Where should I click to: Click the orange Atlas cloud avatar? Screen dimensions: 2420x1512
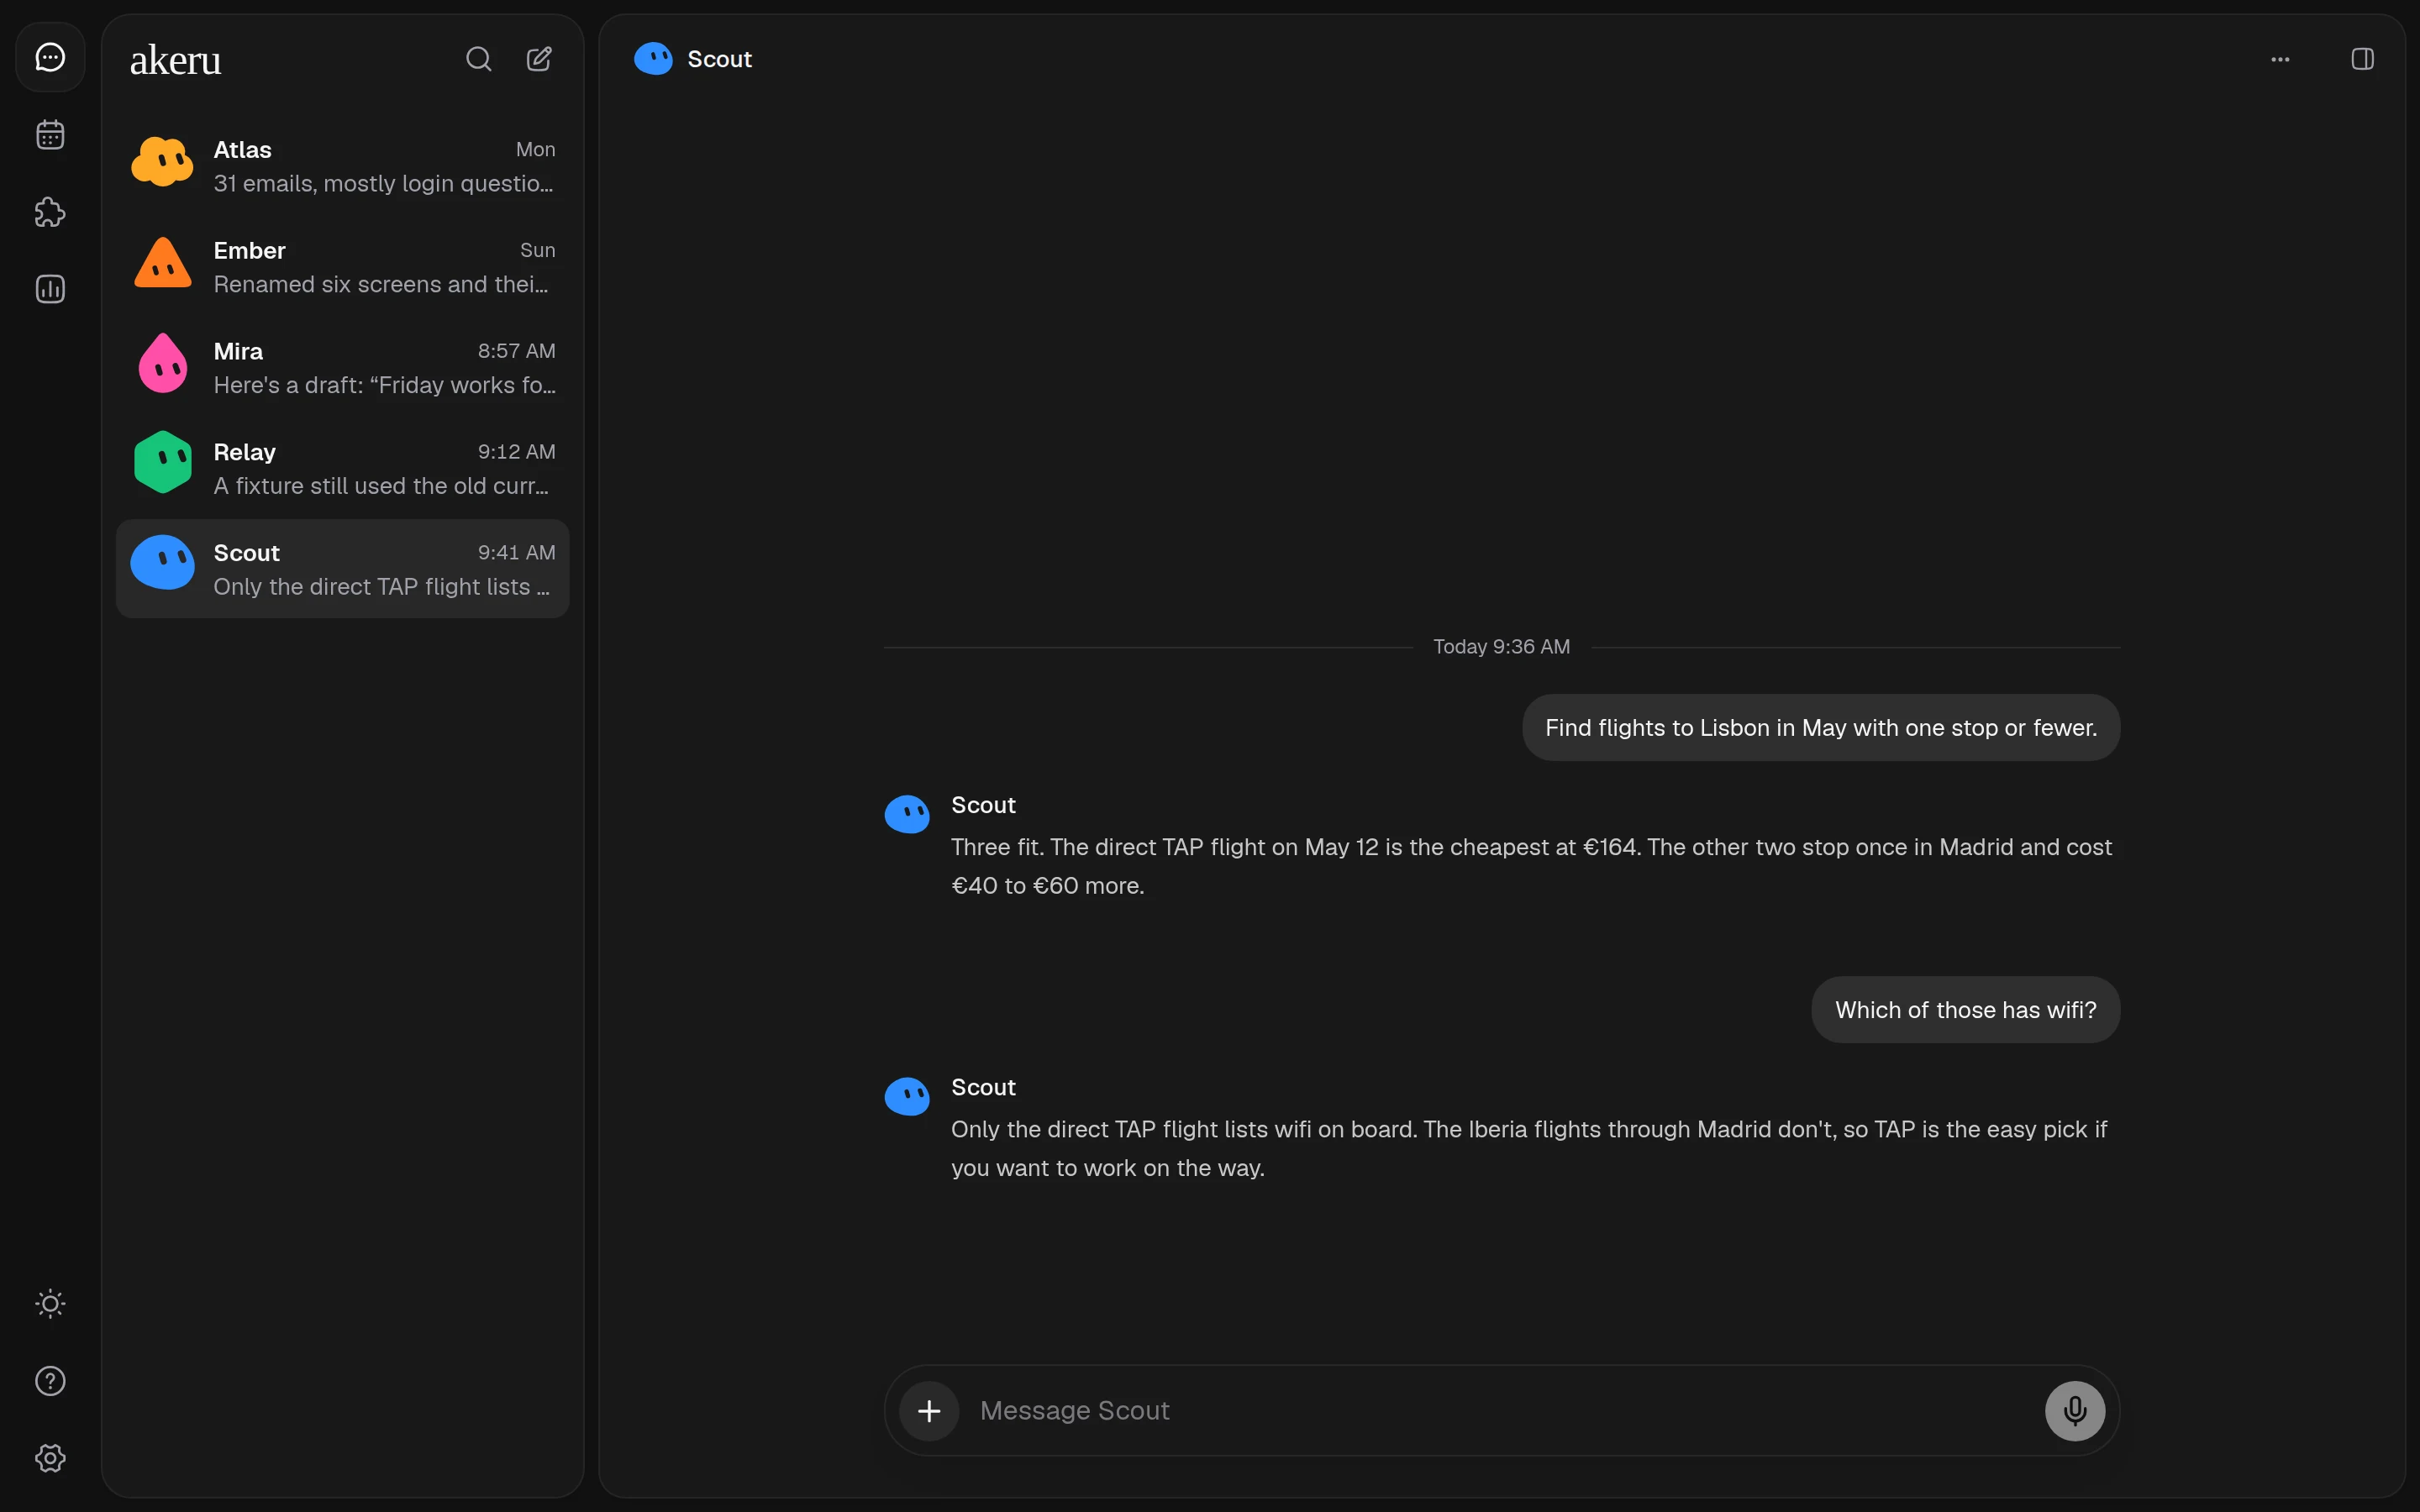tap(162, 163)
